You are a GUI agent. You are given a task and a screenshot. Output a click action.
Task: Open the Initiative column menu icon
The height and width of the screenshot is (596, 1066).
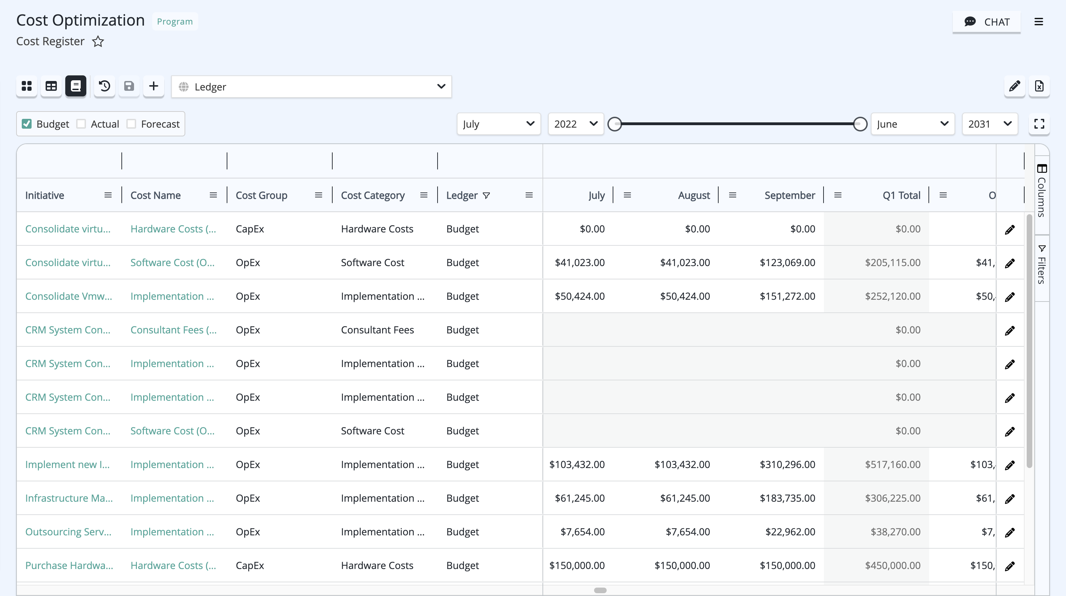click(108, 195)
